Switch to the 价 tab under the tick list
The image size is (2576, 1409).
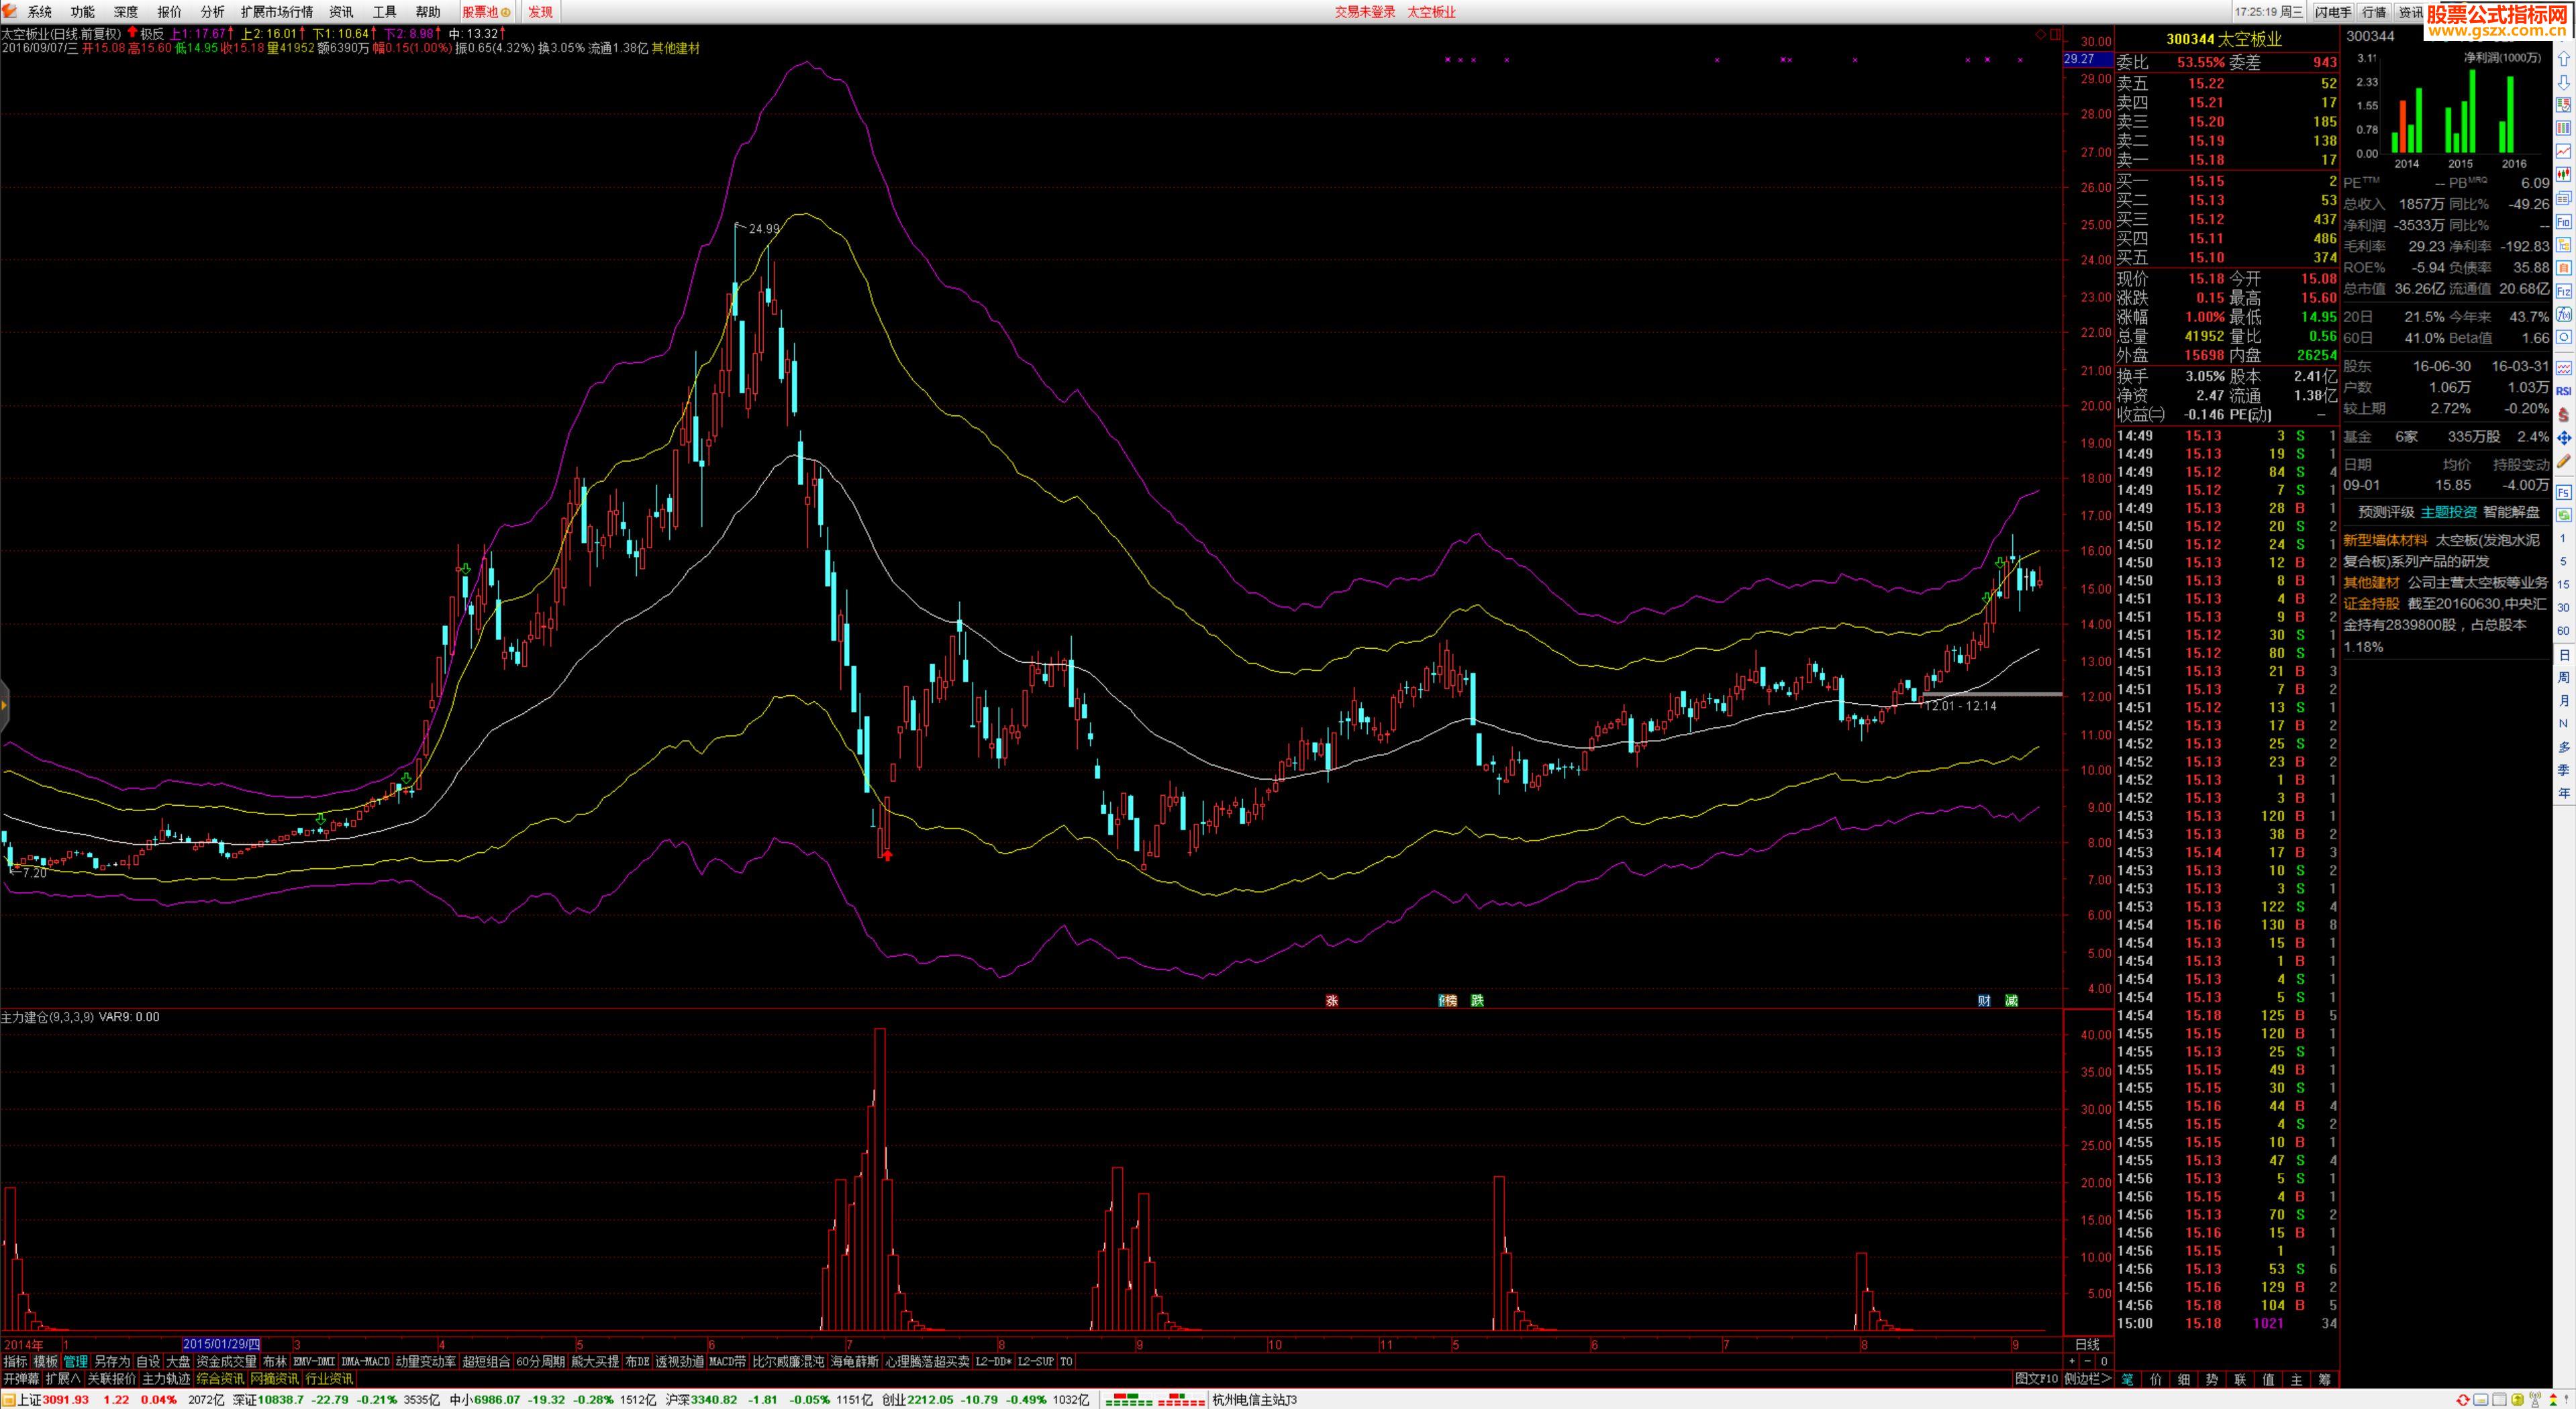tap(2156, 1379)
